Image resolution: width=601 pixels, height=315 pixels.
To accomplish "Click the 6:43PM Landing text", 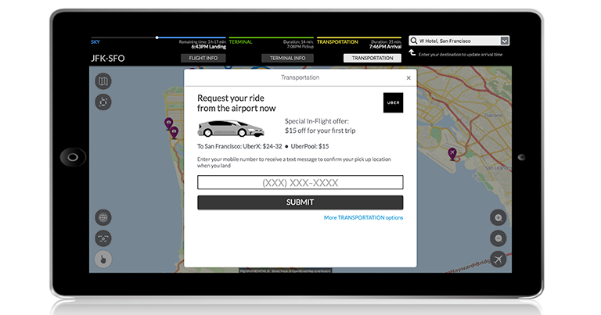I will [x=208, y=47].
